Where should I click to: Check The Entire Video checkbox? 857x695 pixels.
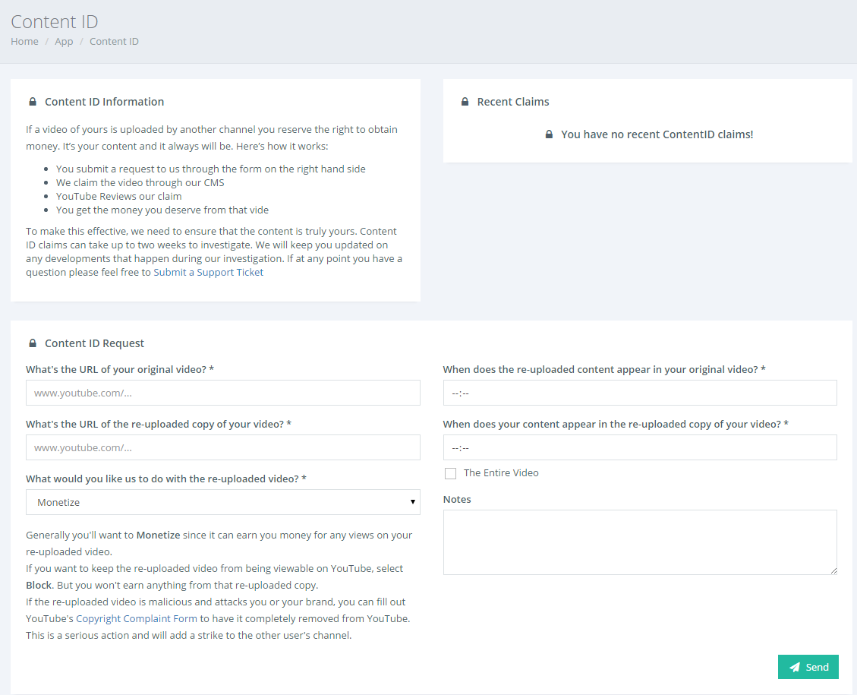pyautogui.click(x=450, y=473)
